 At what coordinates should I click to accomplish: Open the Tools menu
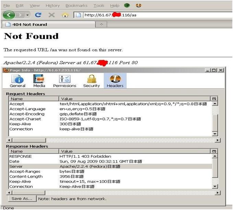(99, 6)
